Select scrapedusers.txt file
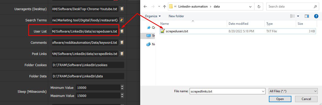Viewport: 322px width, 105px height. [x=177, y=31]
